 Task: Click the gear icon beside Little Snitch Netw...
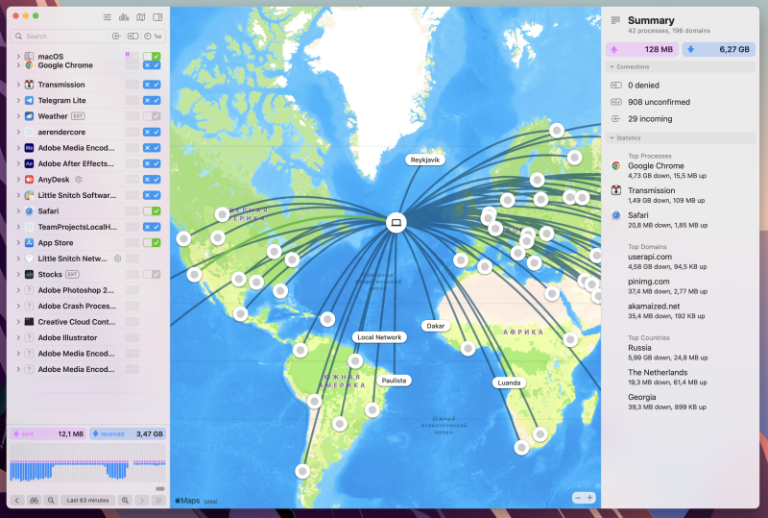tap(117, 259)
